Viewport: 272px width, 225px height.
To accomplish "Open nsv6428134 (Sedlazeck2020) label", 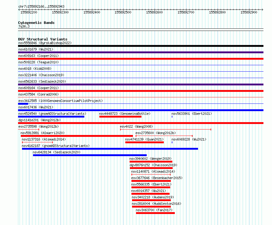I will pyautogui.click(x=57, y=152).
